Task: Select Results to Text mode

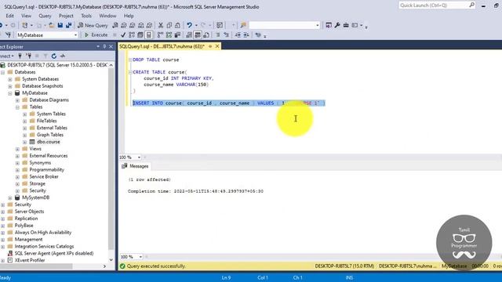Action: (x=189, y=34)
